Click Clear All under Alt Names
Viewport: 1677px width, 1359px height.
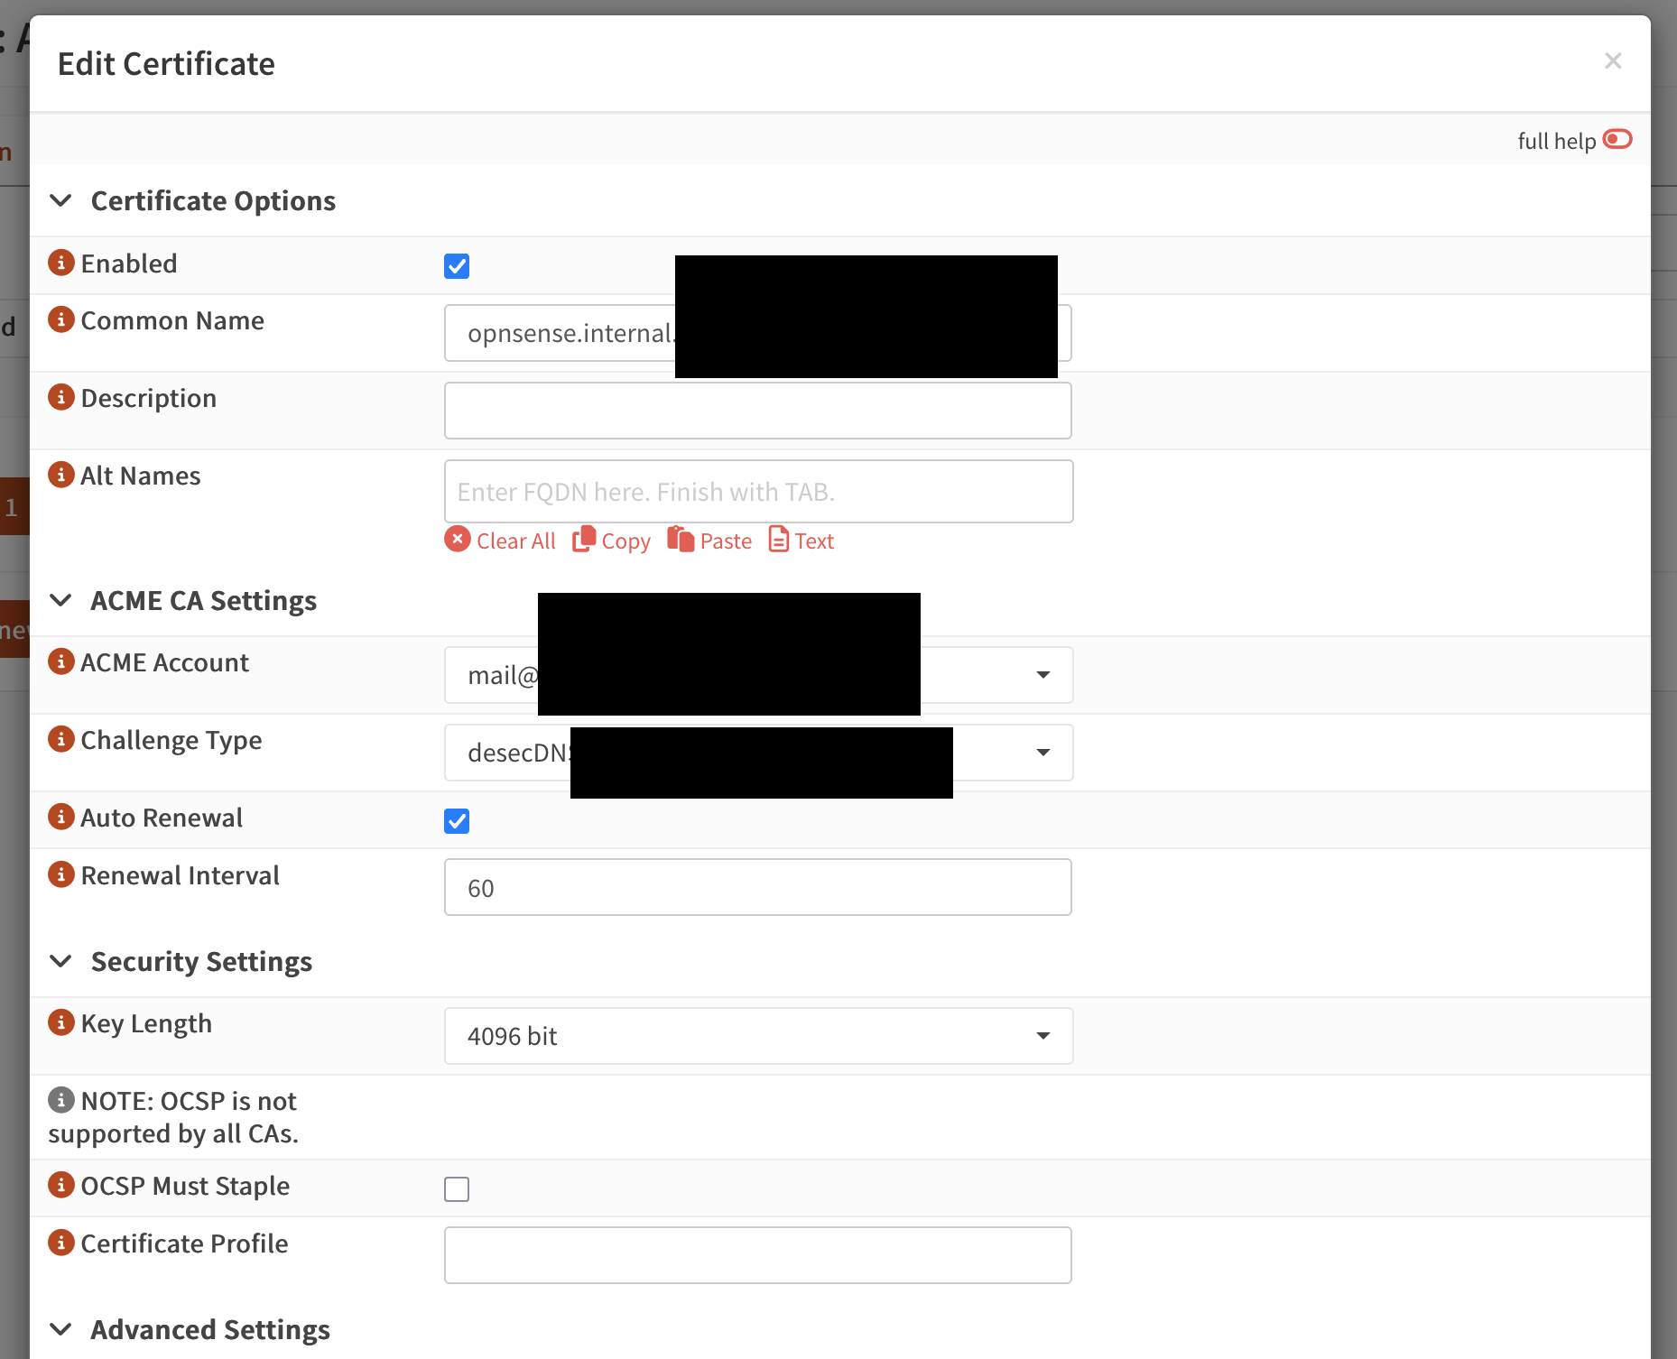(501, 541)
